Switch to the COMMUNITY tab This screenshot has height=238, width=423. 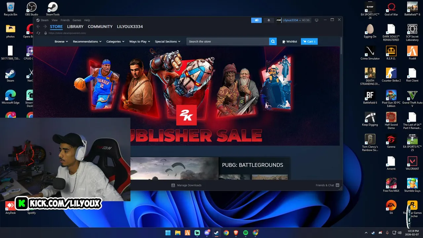pos(100,27)
